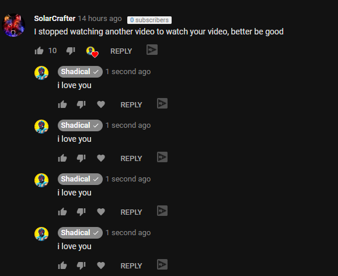This screenshot has width=338, height=276.
Task: Click extension icon on second Shadical reply
Action: click(162, 157)
